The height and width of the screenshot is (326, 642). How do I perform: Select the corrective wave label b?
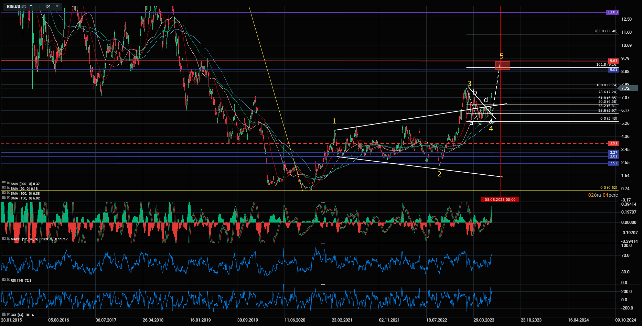tap(475, 92)
